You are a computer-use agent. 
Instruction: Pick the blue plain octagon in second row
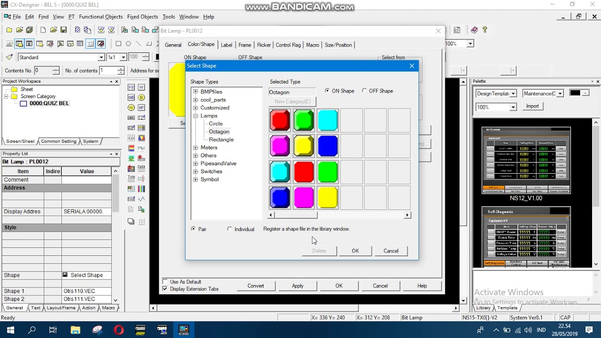[x=328, y=146]
